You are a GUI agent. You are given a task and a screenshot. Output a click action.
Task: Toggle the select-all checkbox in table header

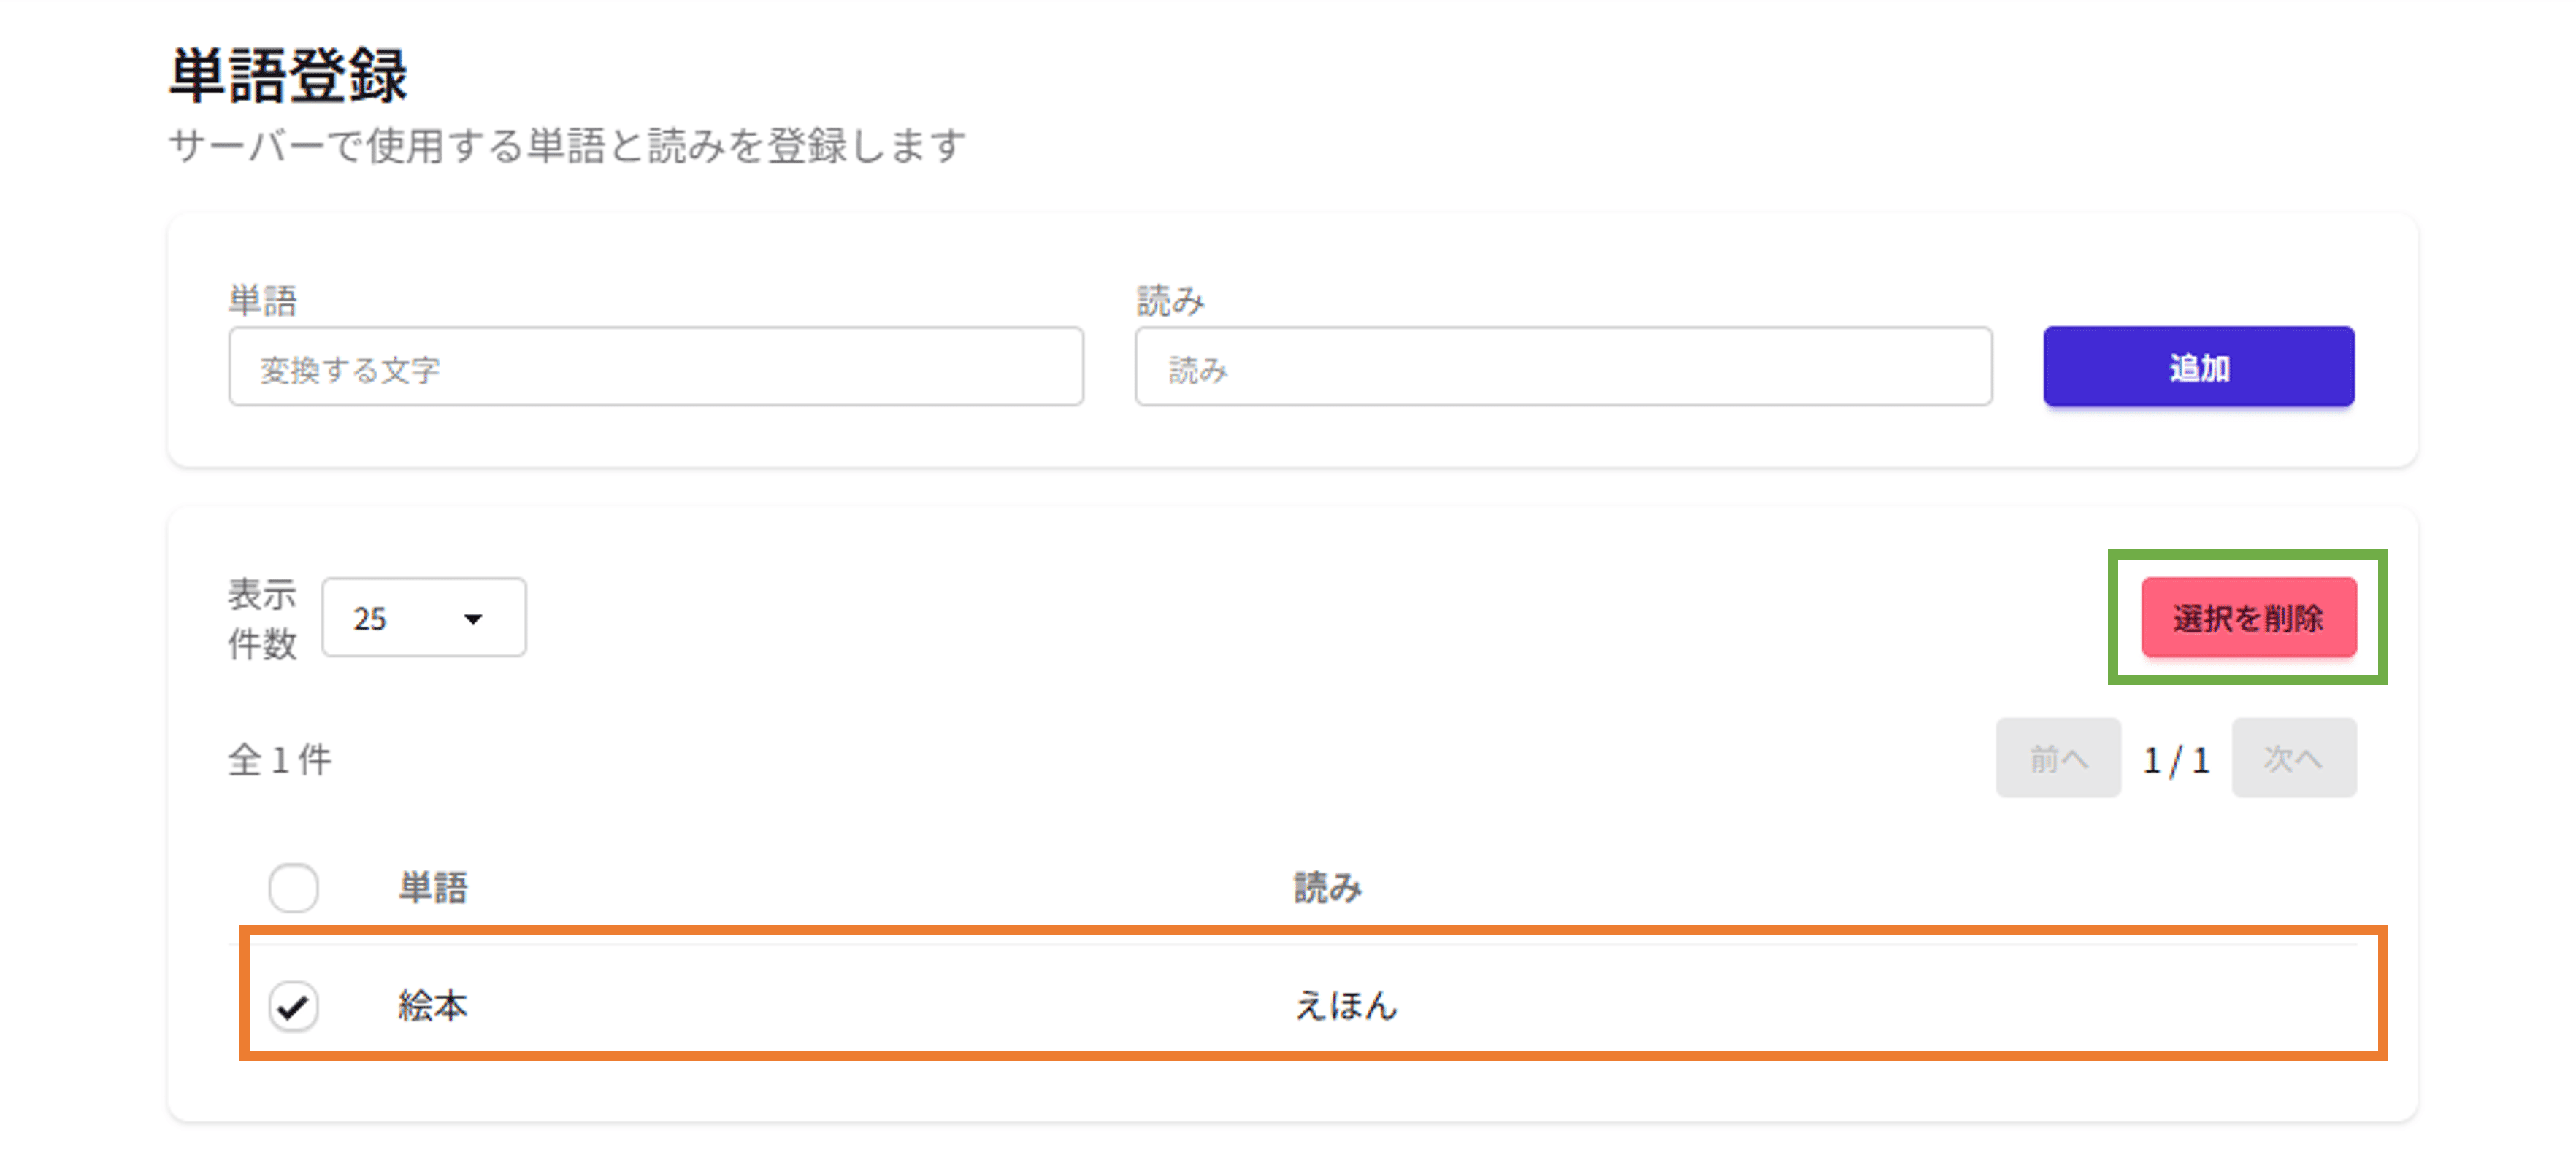293,887
